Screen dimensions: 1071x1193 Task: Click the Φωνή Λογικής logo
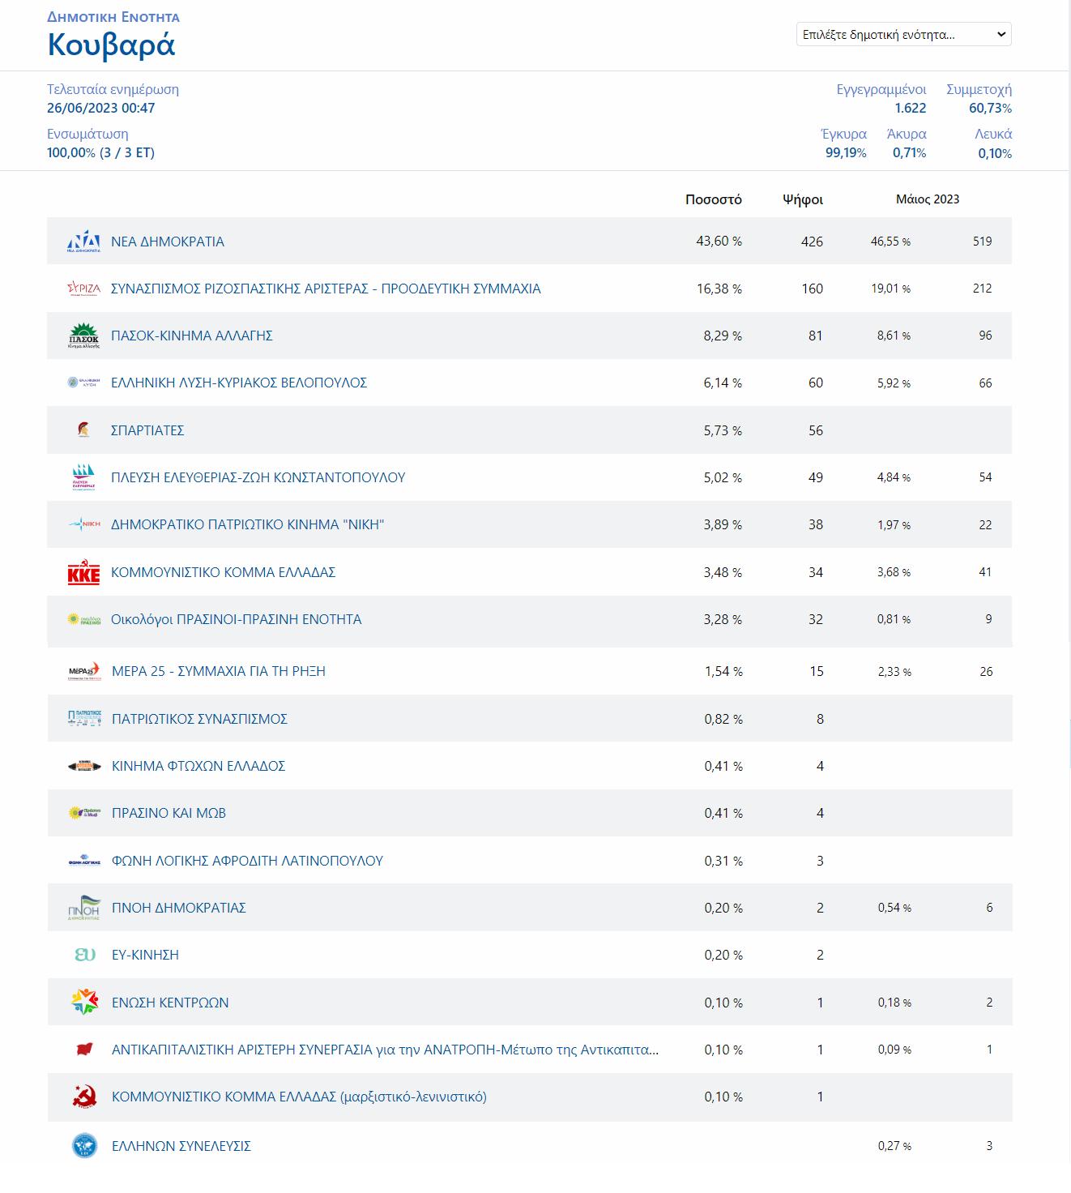coord(84,861)
